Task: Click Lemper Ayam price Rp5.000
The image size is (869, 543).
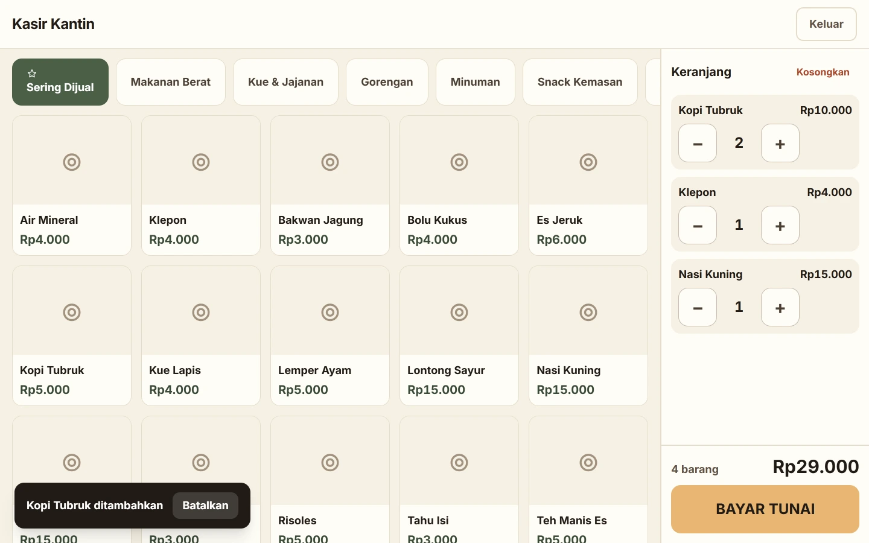Action: coord(303,390)
